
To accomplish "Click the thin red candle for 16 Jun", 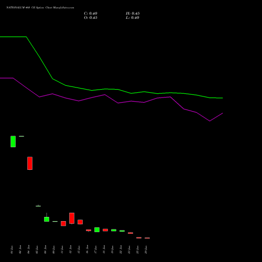I will pyautogui.click(x=89, y=231).
